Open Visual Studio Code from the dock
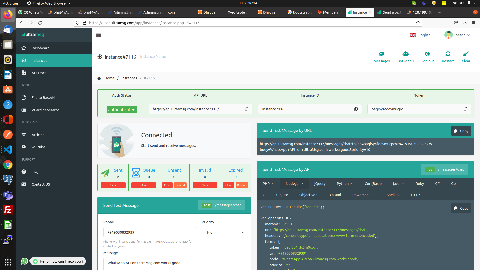 click(8, 150)
